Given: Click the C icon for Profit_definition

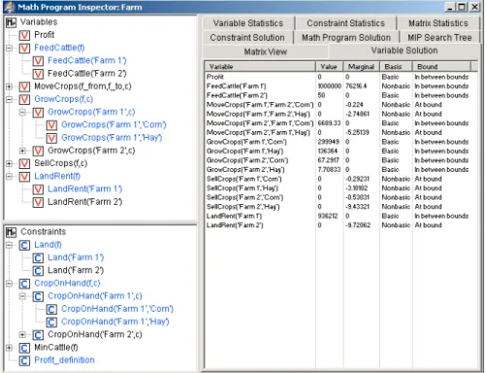Looking at the screenshot, I should 24,360.
